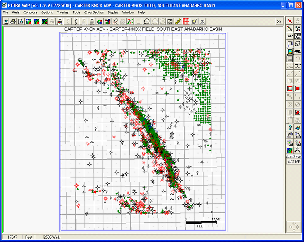The height and width of the screenshot is (242, 304).
Task: Click the zoom in magnifier icon
Action: (x=147, y=22)
